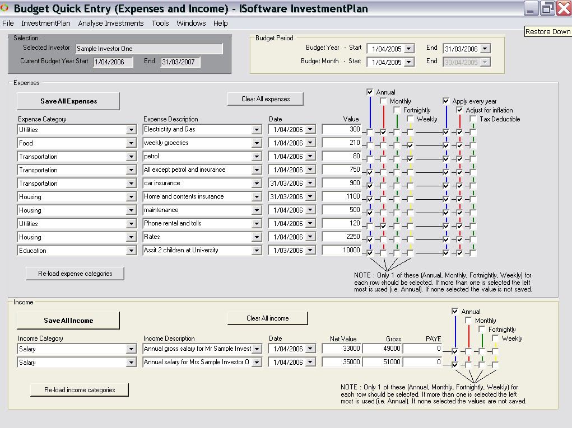Image resolution: width=572 pixels, height=428 pixels.
Task: Open Budget Year End date dropdown
Action: click(485, 49)
